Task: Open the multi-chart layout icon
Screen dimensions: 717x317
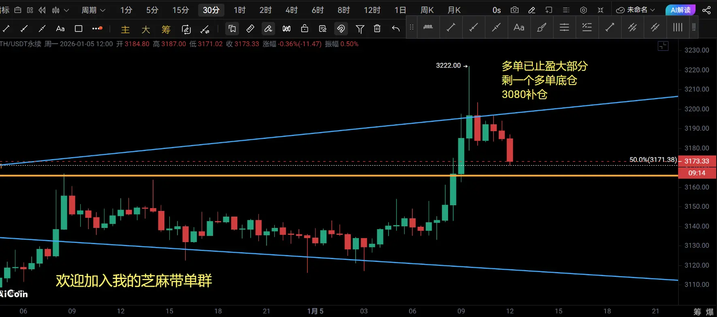Action: tap(30, 10)
